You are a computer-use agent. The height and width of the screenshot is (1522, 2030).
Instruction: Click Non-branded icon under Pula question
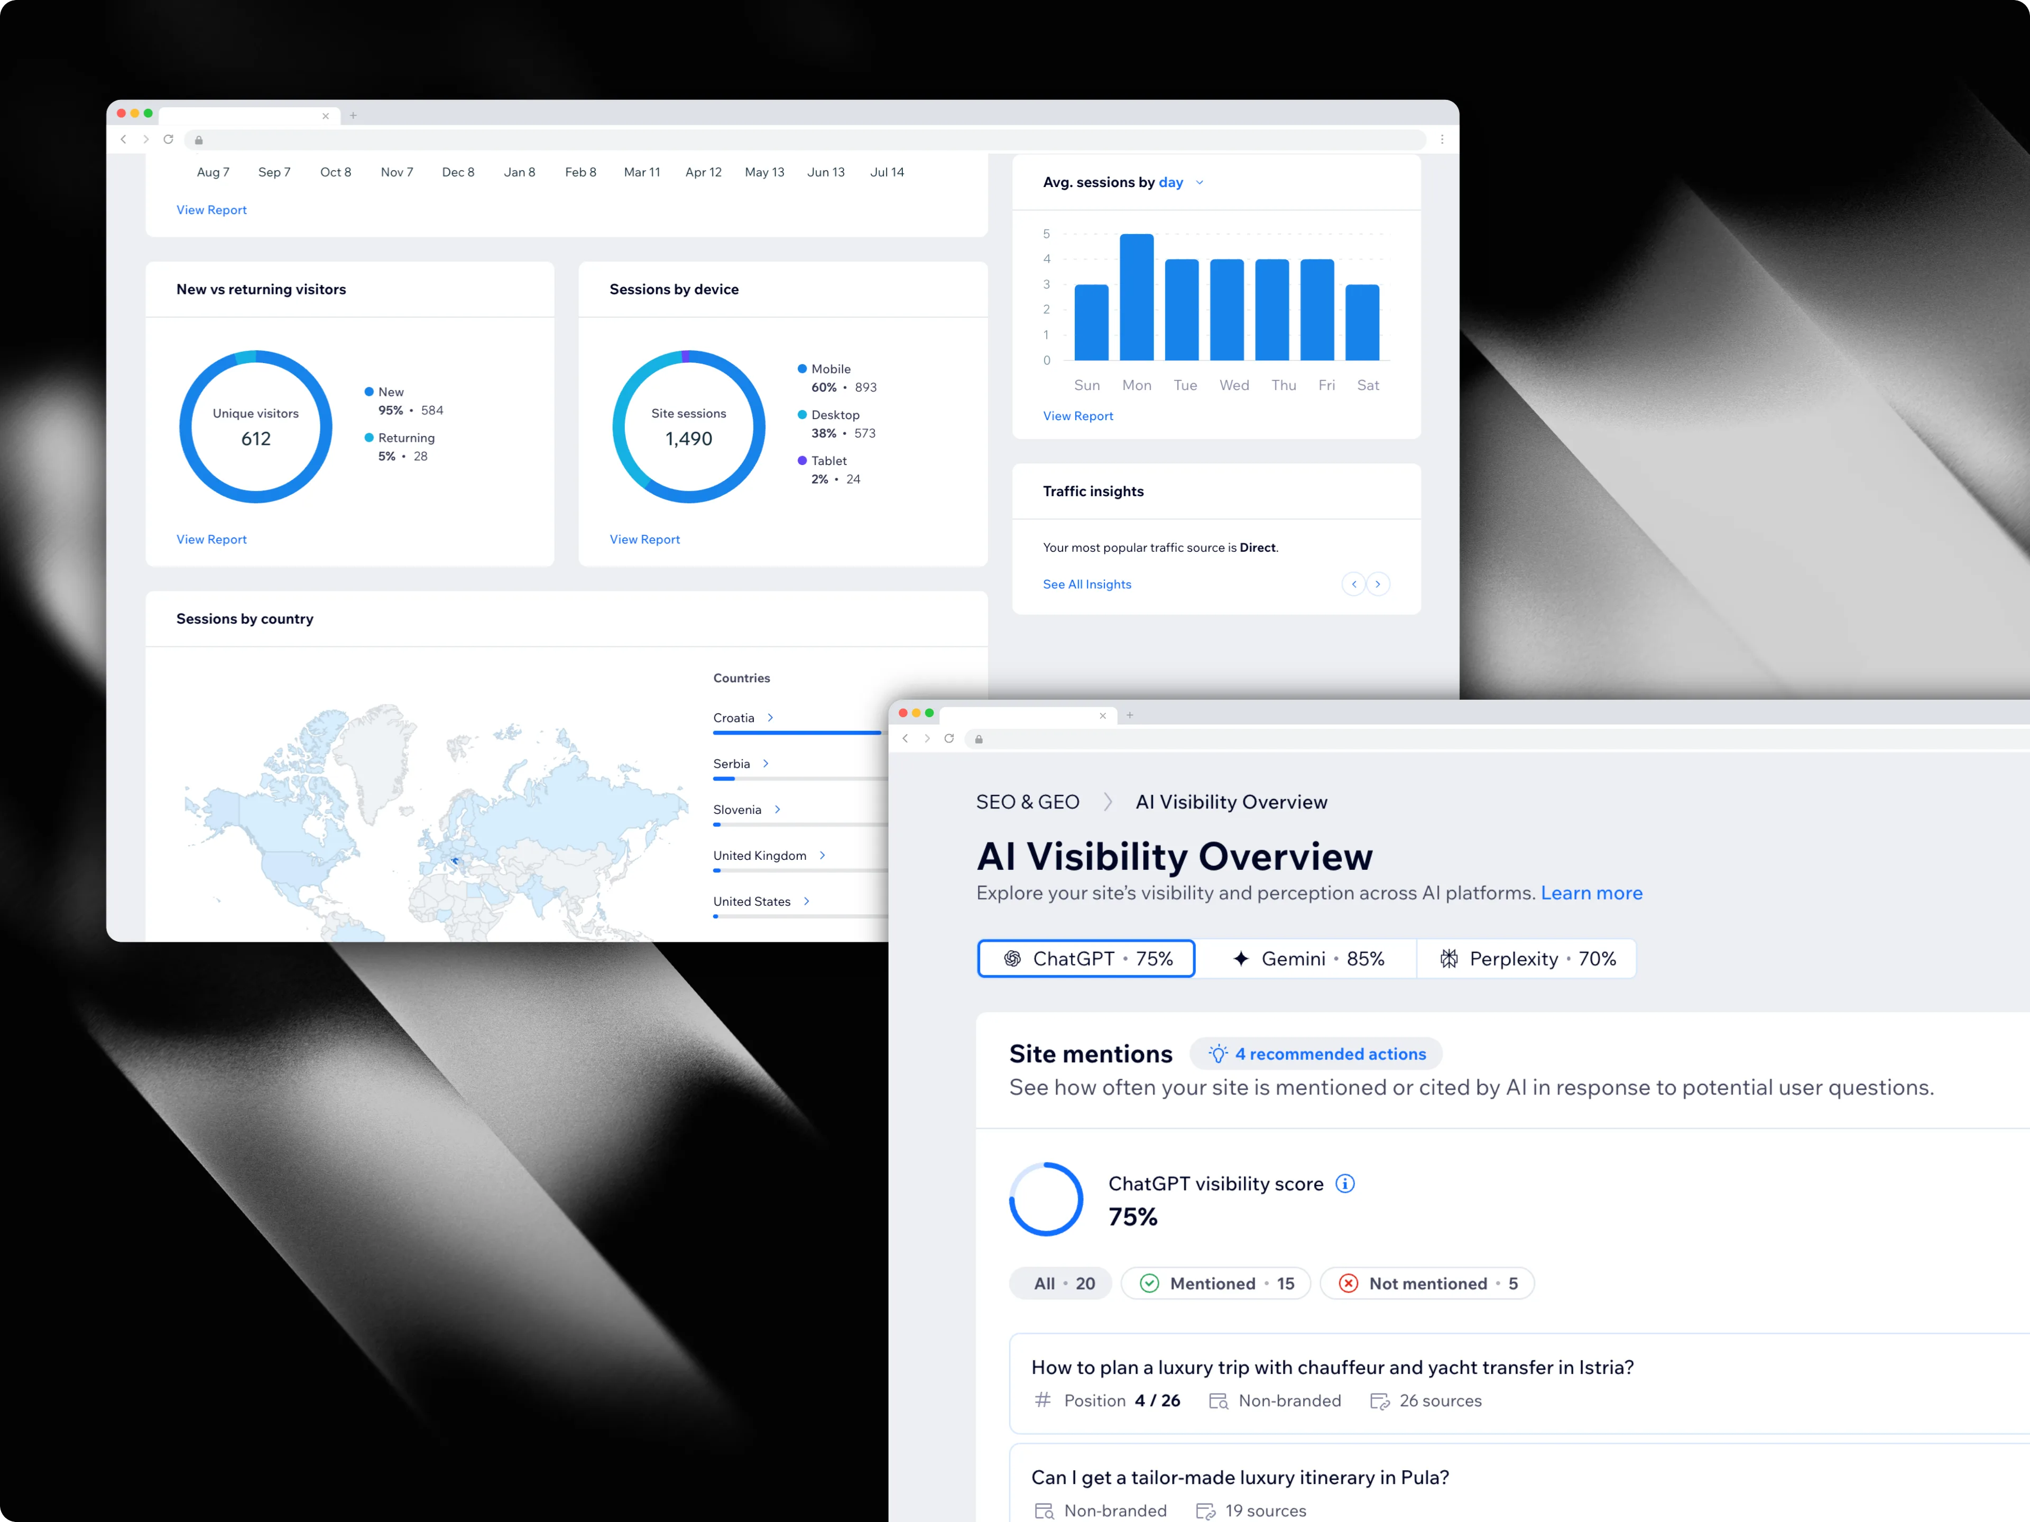tap(1045, 1511)
